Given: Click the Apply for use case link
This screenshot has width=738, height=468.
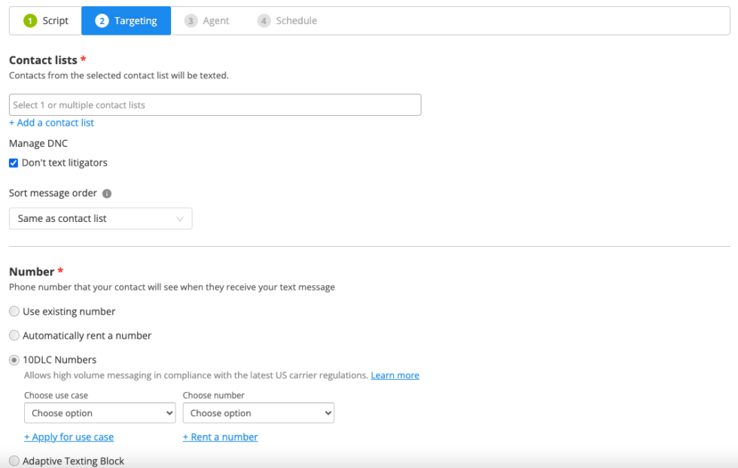Looking at the screenshot, I should pos(69,437).
